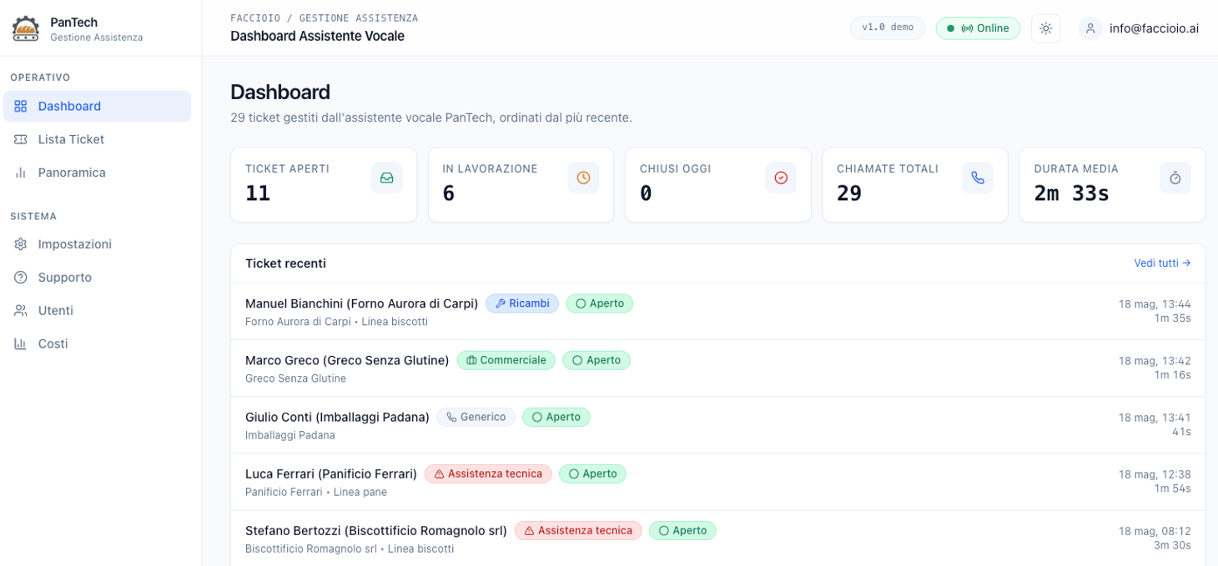
Task: Click the phone icon on Chiamate Totali card
Action: (x=978, y=178)
